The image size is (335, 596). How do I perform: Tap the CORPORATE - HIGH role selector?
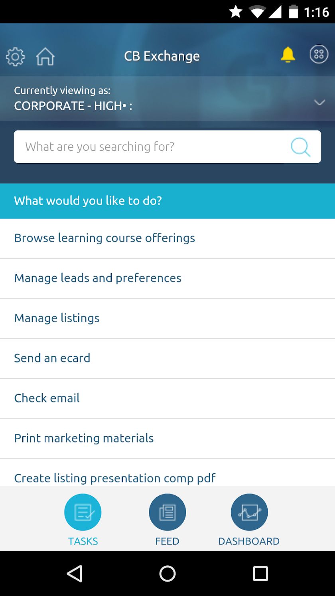click(x=73, y=106)
